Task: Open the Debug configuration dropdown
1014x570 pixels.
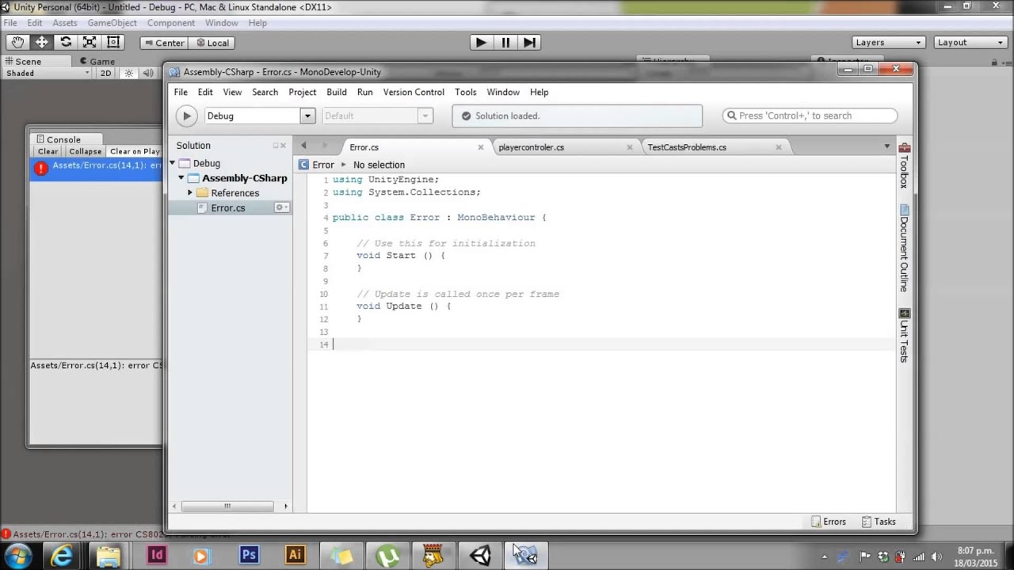Action: pos(260,116)
